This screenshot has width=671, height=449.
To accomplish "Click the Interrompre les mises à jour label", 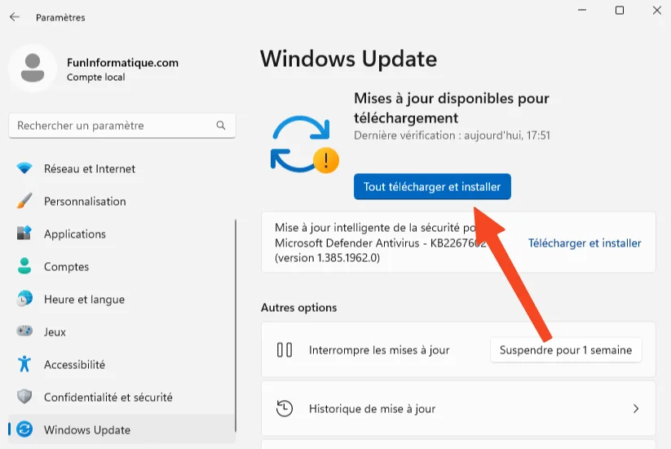I will (x=379, y=349).
